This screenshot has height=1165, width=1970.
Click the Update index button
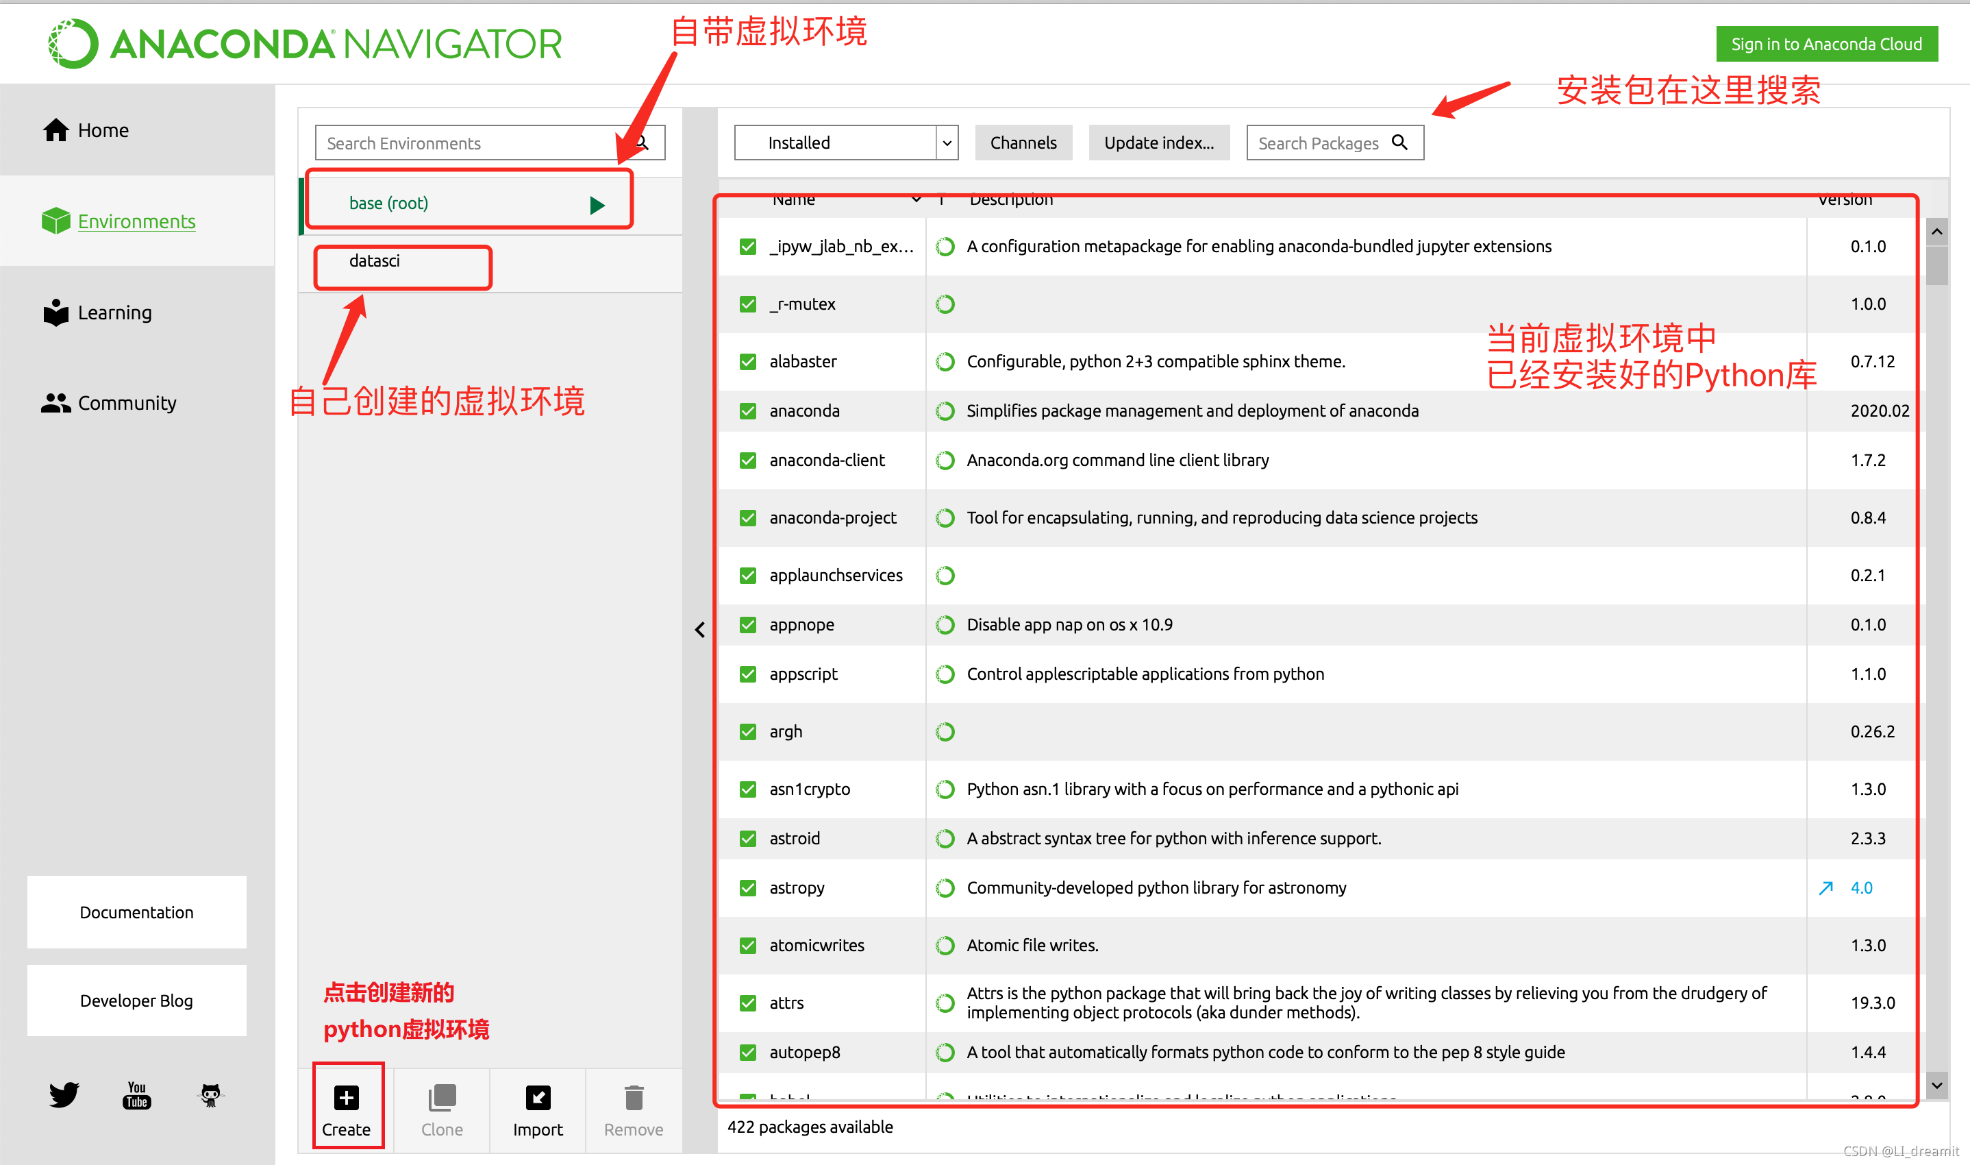click(1158, 143)
